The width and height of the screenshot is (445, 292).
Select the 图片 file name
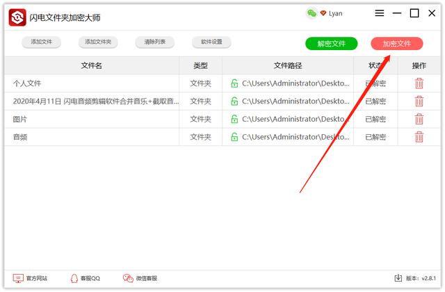(x=20, y=119)
